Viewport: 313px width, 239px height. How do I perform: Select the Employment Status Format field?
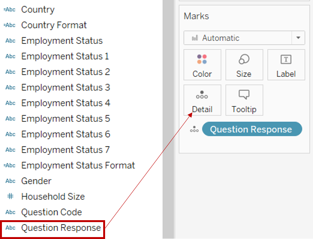[78, 165]
